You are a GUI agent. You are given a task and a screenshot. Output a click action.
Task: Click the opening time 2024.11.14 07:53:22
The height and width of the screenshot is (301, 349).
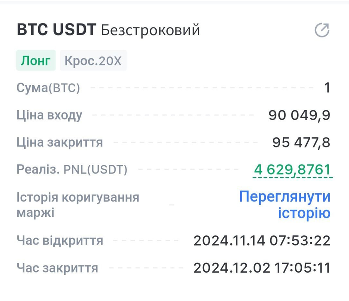[x=262, y=241]
